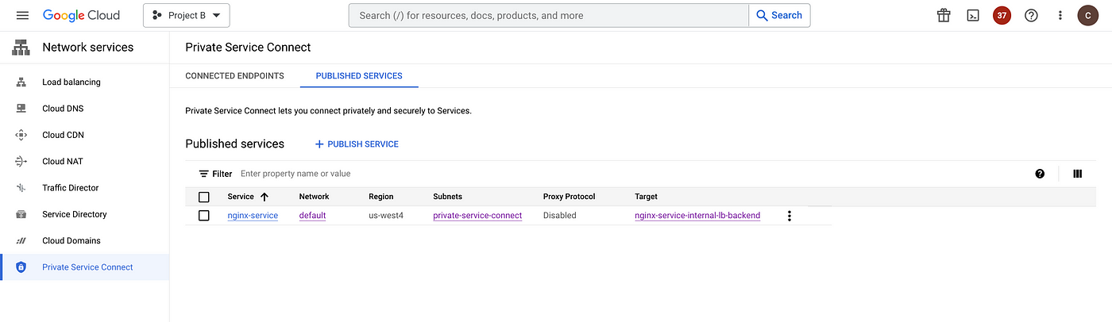The width and height of the screenshot is (1112, 322).
Task: Click the Target column header
Action: (x=646, y=197)
